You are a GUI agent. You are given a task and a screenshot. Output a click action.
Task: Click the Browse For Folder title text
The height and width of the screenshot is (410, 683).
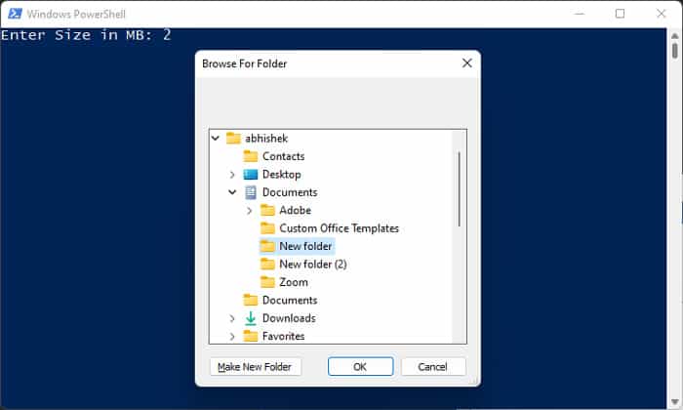[244, 63]
